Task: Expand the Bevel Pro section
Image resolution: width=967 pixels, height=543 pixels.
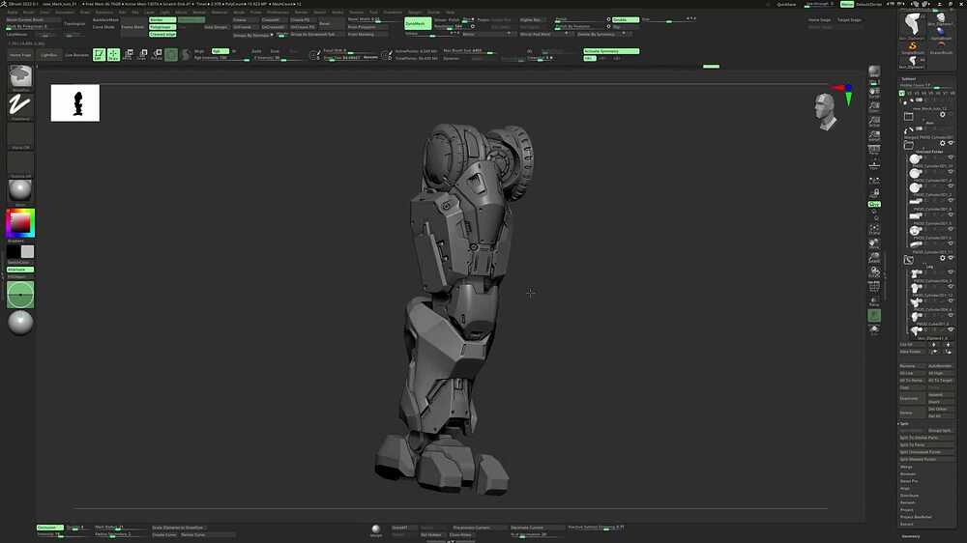Action: (x=909, y=481)
